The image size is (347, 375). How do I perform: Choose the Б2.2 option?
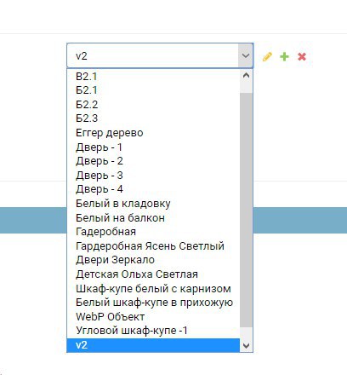pyautogui.click(x=153, y=105)
